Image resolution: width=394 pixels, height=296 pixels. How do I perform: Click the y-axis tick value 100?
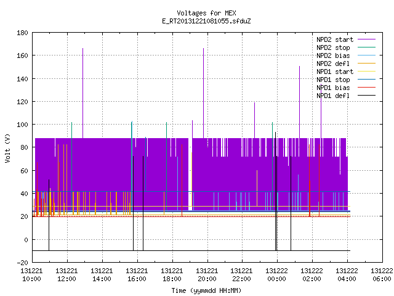[22, 125]
